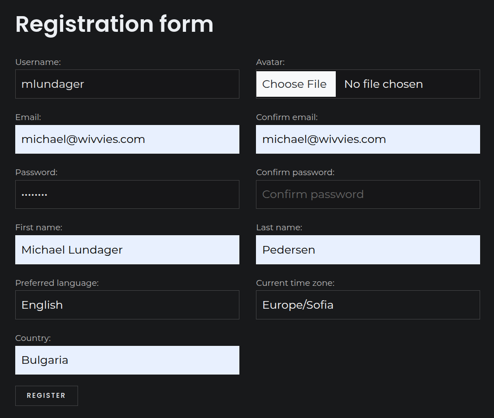Click the 'Registration form' heading

pos(114,25)
